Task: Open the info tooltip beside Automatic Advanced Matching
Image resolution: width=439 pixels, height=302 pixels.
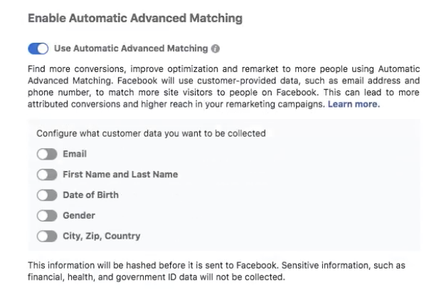Action: tap(216, 48)
